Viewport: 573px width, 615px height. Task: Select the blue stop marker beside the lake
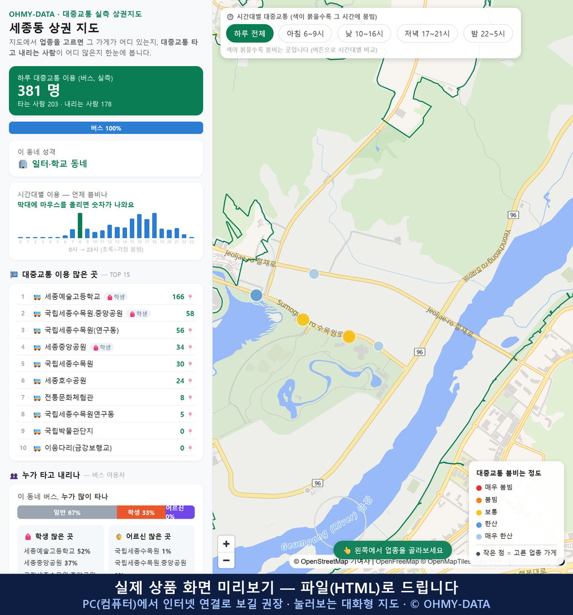tap(256, 295)
